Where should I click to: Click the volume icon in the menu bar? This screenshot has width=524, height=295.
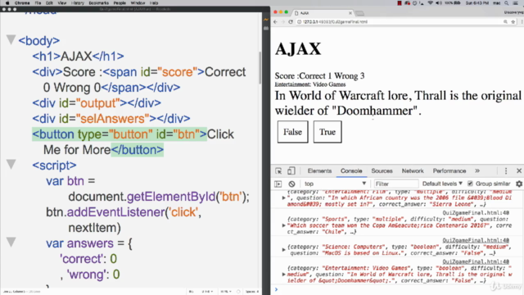coord(439,3)
